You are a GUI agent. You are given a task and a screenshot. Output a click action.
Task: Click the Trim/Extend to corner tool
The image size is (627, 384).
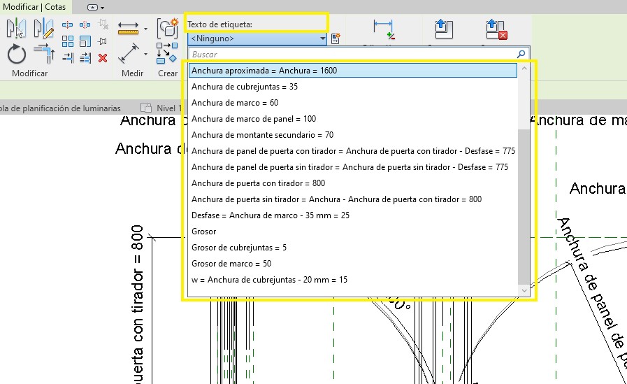pyautogui.click(x=43, y=54)
